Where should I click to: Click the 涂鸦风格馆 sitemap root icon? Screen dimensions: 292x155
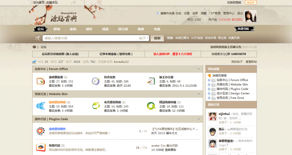(x=209, y=76)
